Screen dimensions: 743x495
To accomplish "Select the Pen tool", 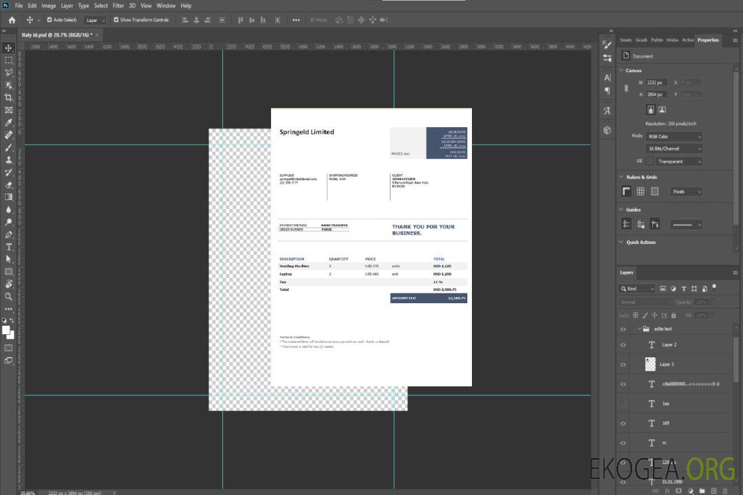I will 8,234.
